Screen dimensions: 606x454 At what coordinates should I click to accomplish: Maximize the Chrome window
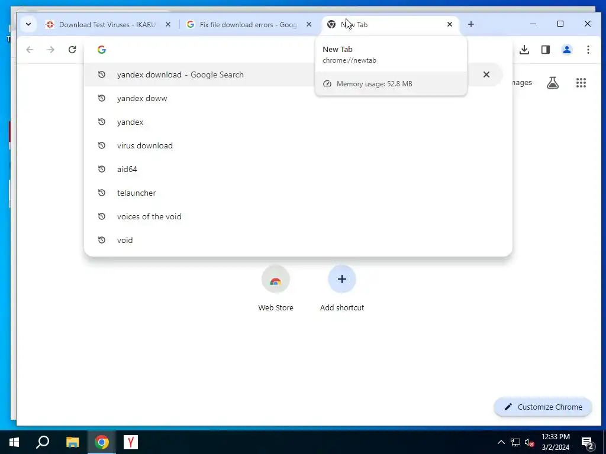point(560,24)
